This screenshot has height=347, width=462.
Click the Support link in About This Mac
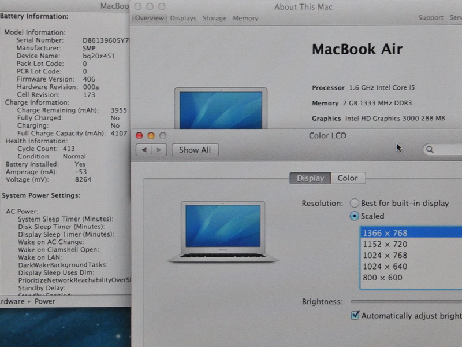tap(431, 18)
